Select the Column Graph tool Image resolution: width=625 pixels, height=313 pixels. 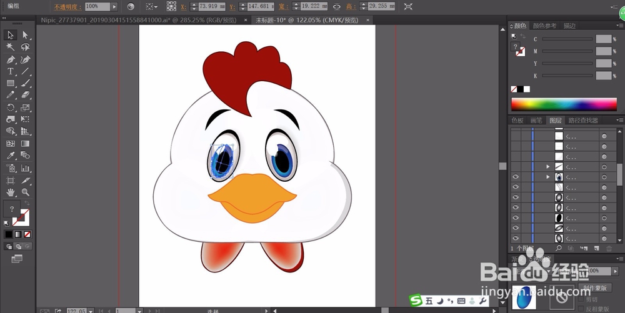coord(25,168)
